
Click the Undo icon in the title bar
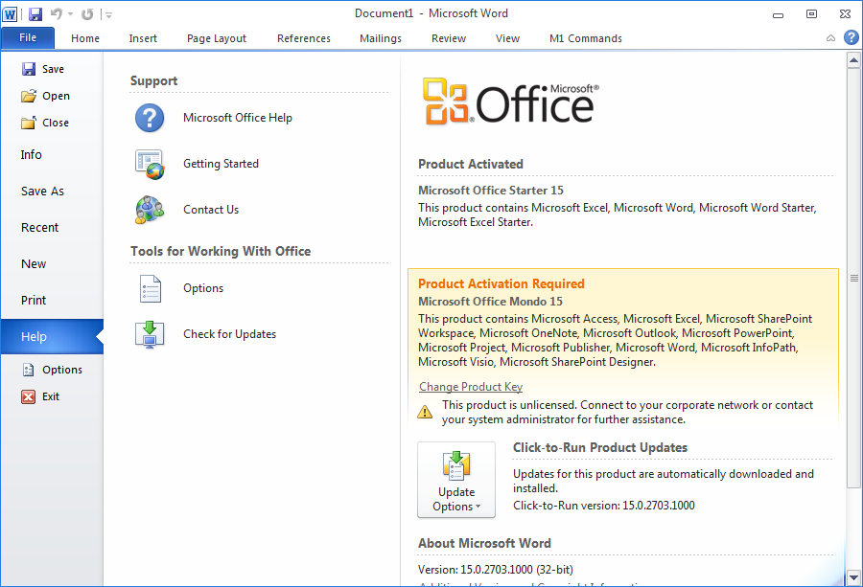(57, 14)
